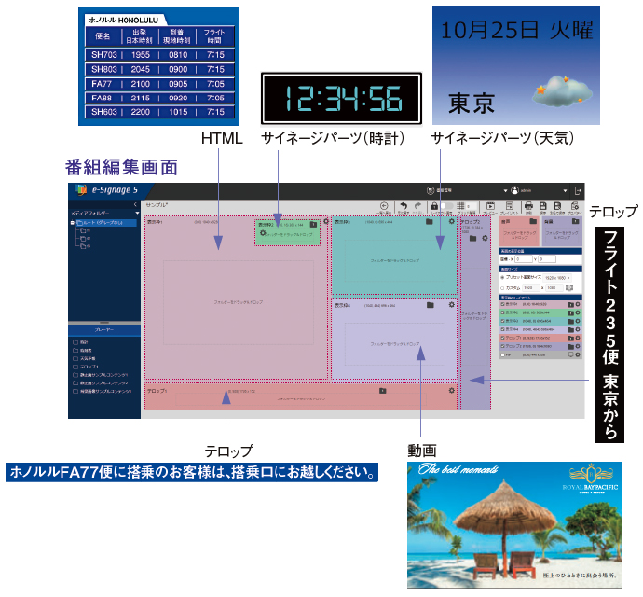Expand the admin user dropdown

566,189
